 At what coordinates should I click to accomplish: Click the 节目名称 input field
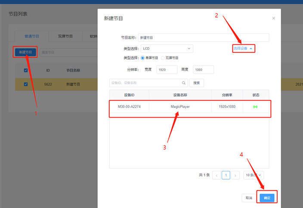point(203,38)
